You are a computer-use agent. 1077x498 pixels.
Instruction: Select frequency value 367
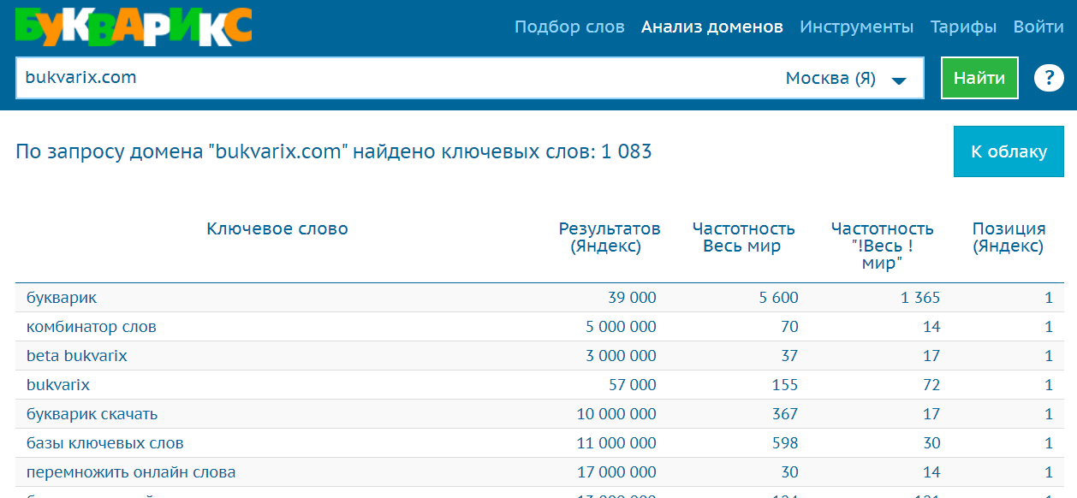785,414
